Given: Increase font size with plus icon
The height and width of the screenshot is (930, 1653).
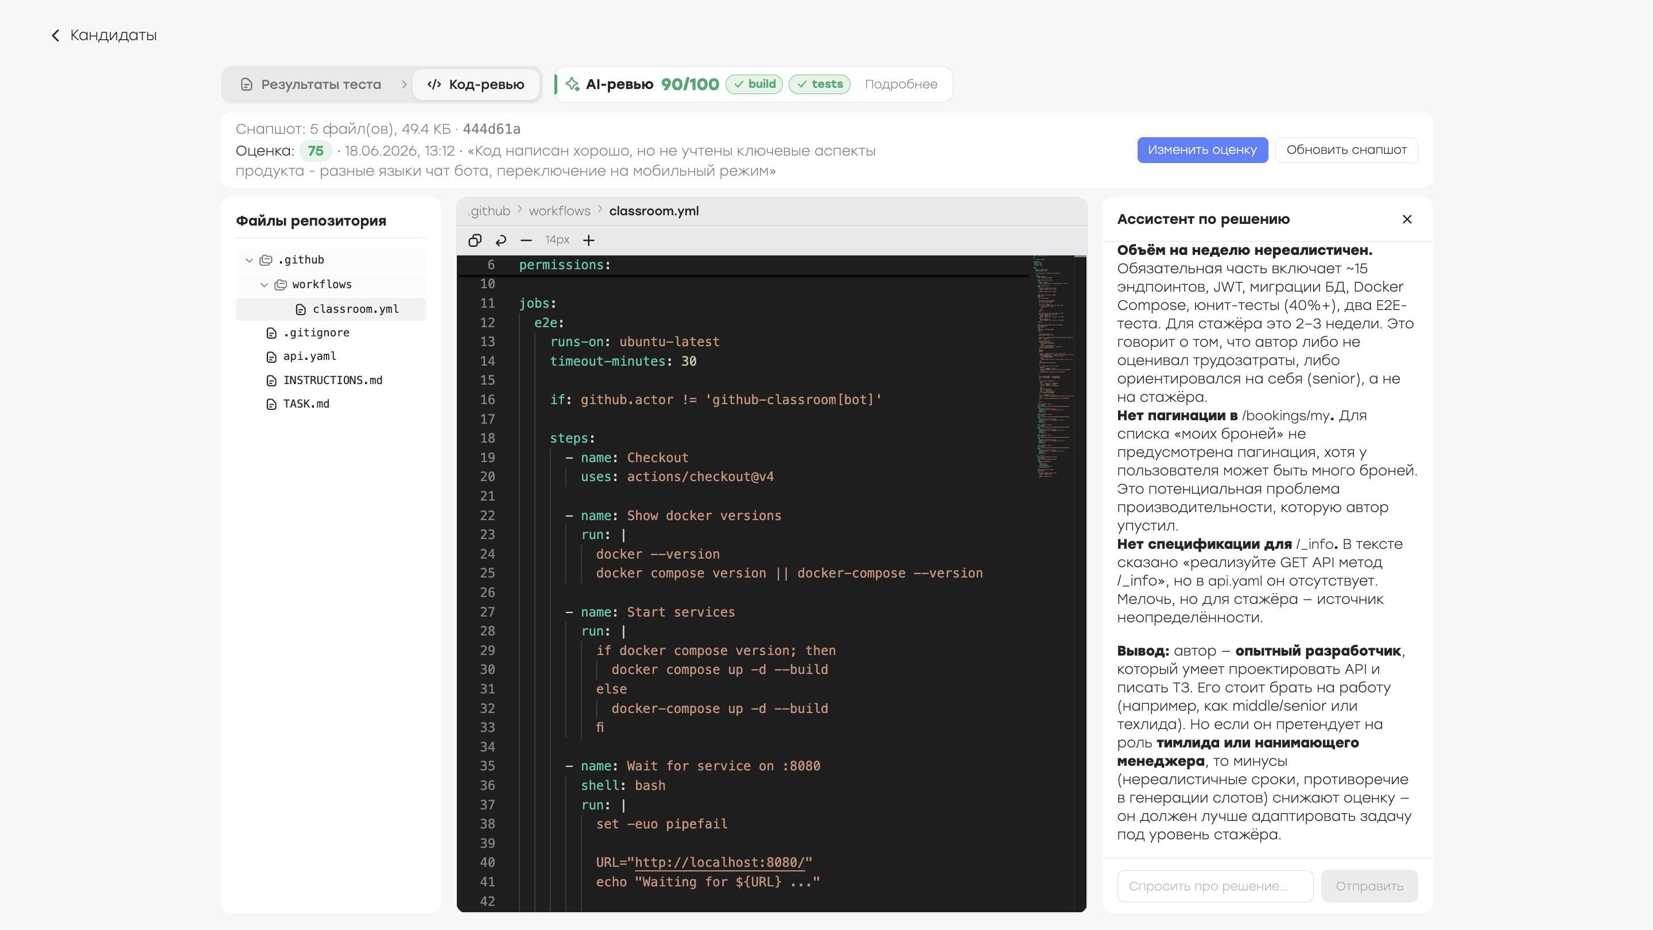Looking at the screenshot, I should (588, 240).
